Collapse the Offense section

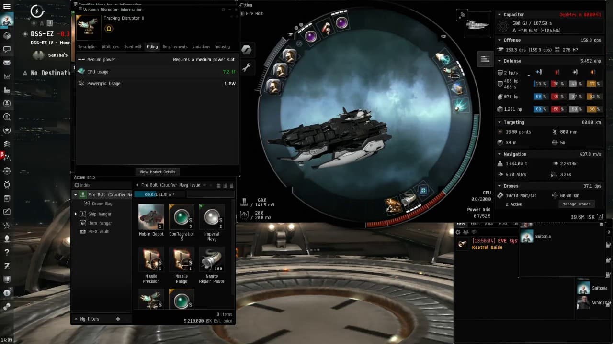pos(499,40)
